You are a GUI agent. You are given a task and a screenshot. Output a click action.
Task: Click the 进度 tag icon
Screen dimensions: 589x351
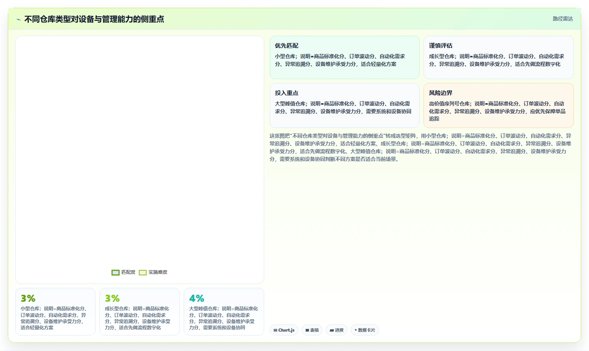[332, 330]
